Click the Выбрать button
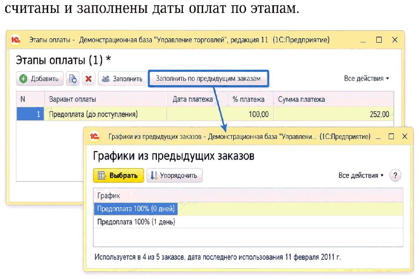This screenshot has width=419, height=279. click(x=118, y=175)
